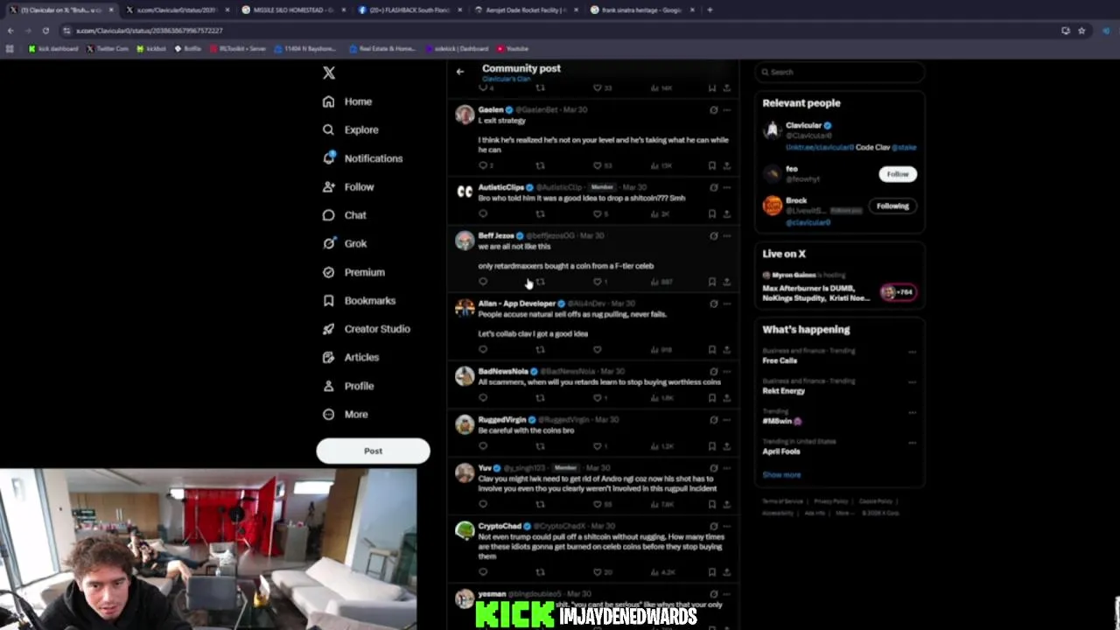Screen dimensions: 1120x630
Task: Open options for Free Calls trend
Action: coord(912,352)
